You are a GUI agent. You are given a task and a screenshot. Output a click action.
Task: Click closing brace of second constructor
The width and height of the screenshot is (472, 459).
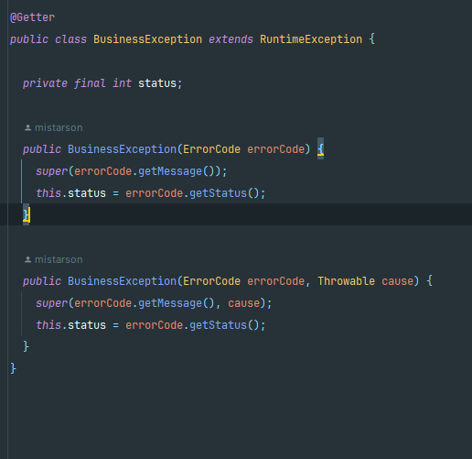tap(27, 347)
